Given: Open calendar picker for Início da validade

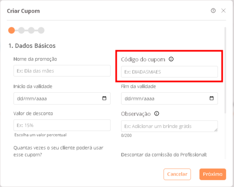Looking at the screenshot, I should 104,98.
